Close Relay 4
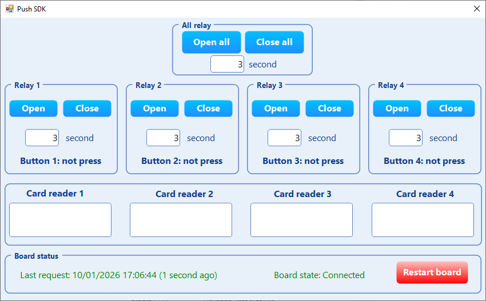 click(451, 109)
